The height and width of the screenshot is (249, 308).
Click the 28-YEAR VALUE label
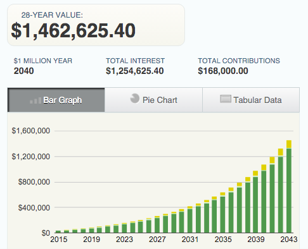pos(52,15)
